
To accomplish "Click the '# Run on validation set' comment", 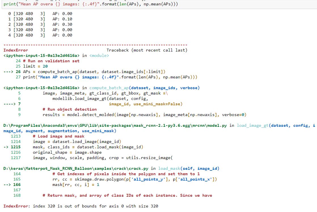I will point(51,61).
